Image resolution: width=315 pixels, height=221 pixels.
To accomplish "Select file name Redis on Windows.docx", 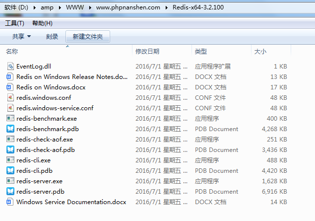I will click(x=51, y=87).
